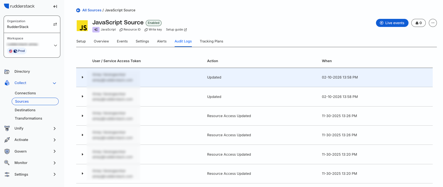Click the Directory folder icon
This screenshot has height=187, width=443.
coord(7,72)
